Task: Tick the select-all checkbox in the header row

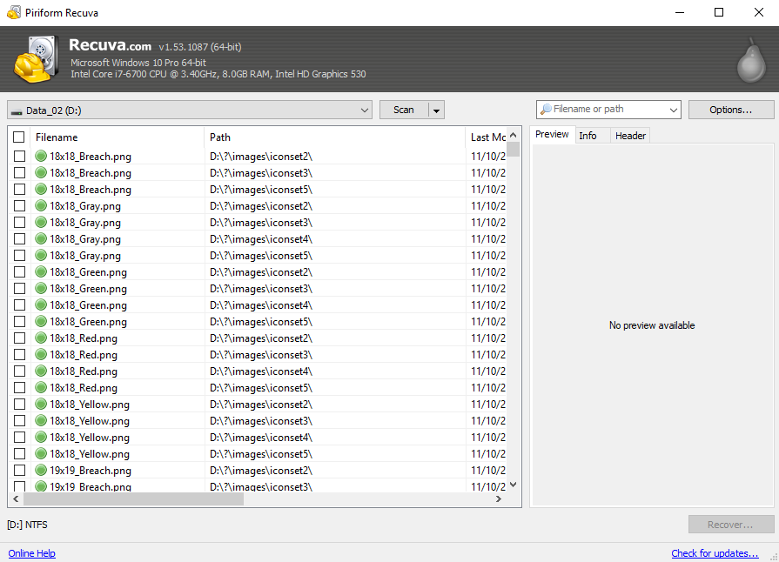Action: (x=19, y=137)
